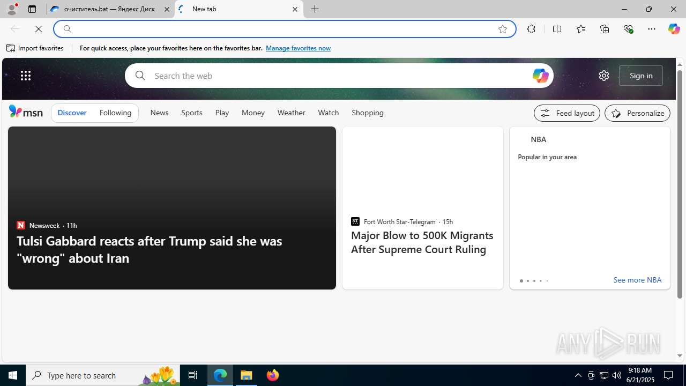
Task: Open the Collections icon
Action: [x=605, y=29]
